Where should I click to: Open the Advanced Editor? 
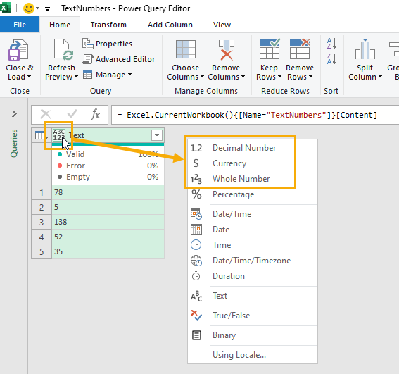(119, 59)
